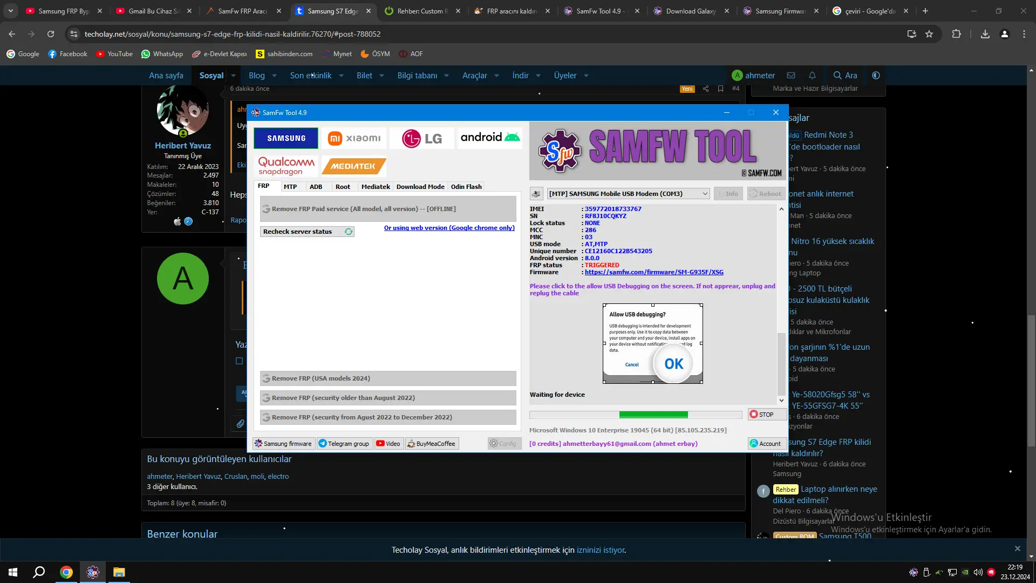Open the volume control in system tray
This screenshot has width=1036, height=583.
978,572
